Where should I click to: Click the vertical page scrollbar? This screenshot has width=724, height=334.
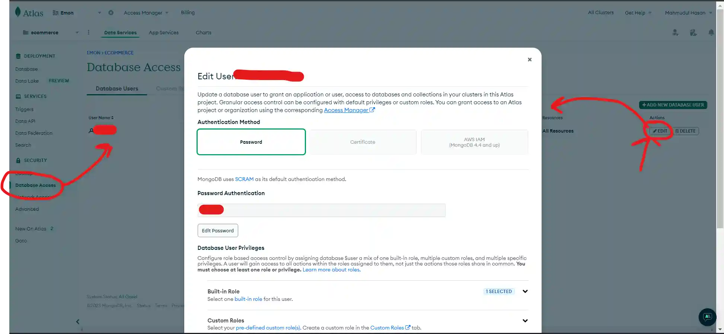pos(720,119)
